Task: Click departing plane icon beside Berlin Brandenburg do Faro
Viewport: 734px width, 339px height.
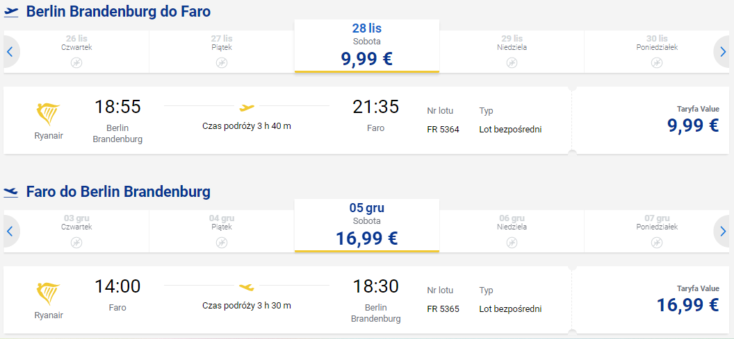Action: point(11,12)
